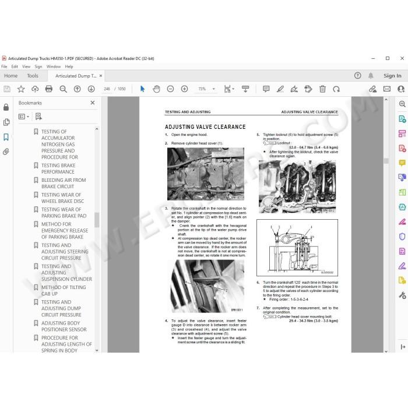408x408 pixels.
Task: Open METHOD FOR EMERGENCY RELEASE bookmark
Action: pos(65,231)
